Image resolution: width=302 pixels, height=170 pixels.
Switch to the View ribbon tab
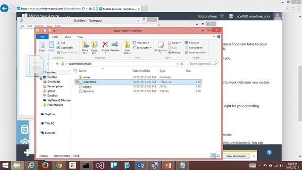(80, 37)
